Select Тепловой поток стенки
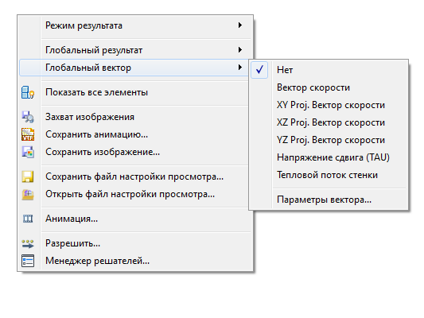Screen dimensions: 424x318 click(x=329, y=175)
